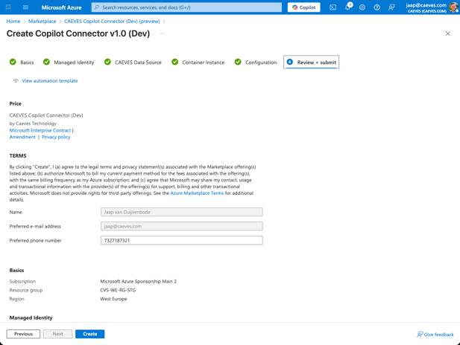Click View automation template link
460x345 pixels.
[x=49, y=81]
